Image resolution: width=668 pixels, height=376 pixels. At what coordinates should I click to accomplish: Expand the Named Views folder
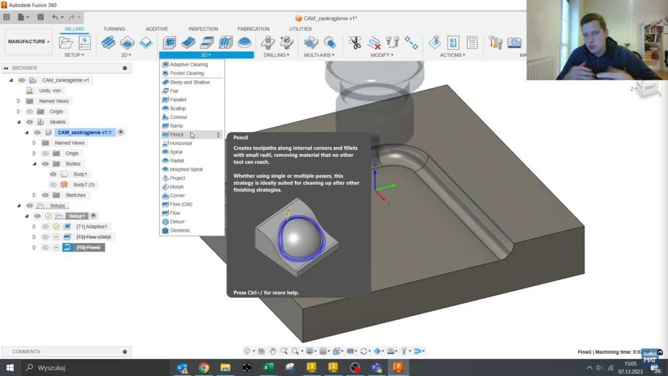pos(18,101)
